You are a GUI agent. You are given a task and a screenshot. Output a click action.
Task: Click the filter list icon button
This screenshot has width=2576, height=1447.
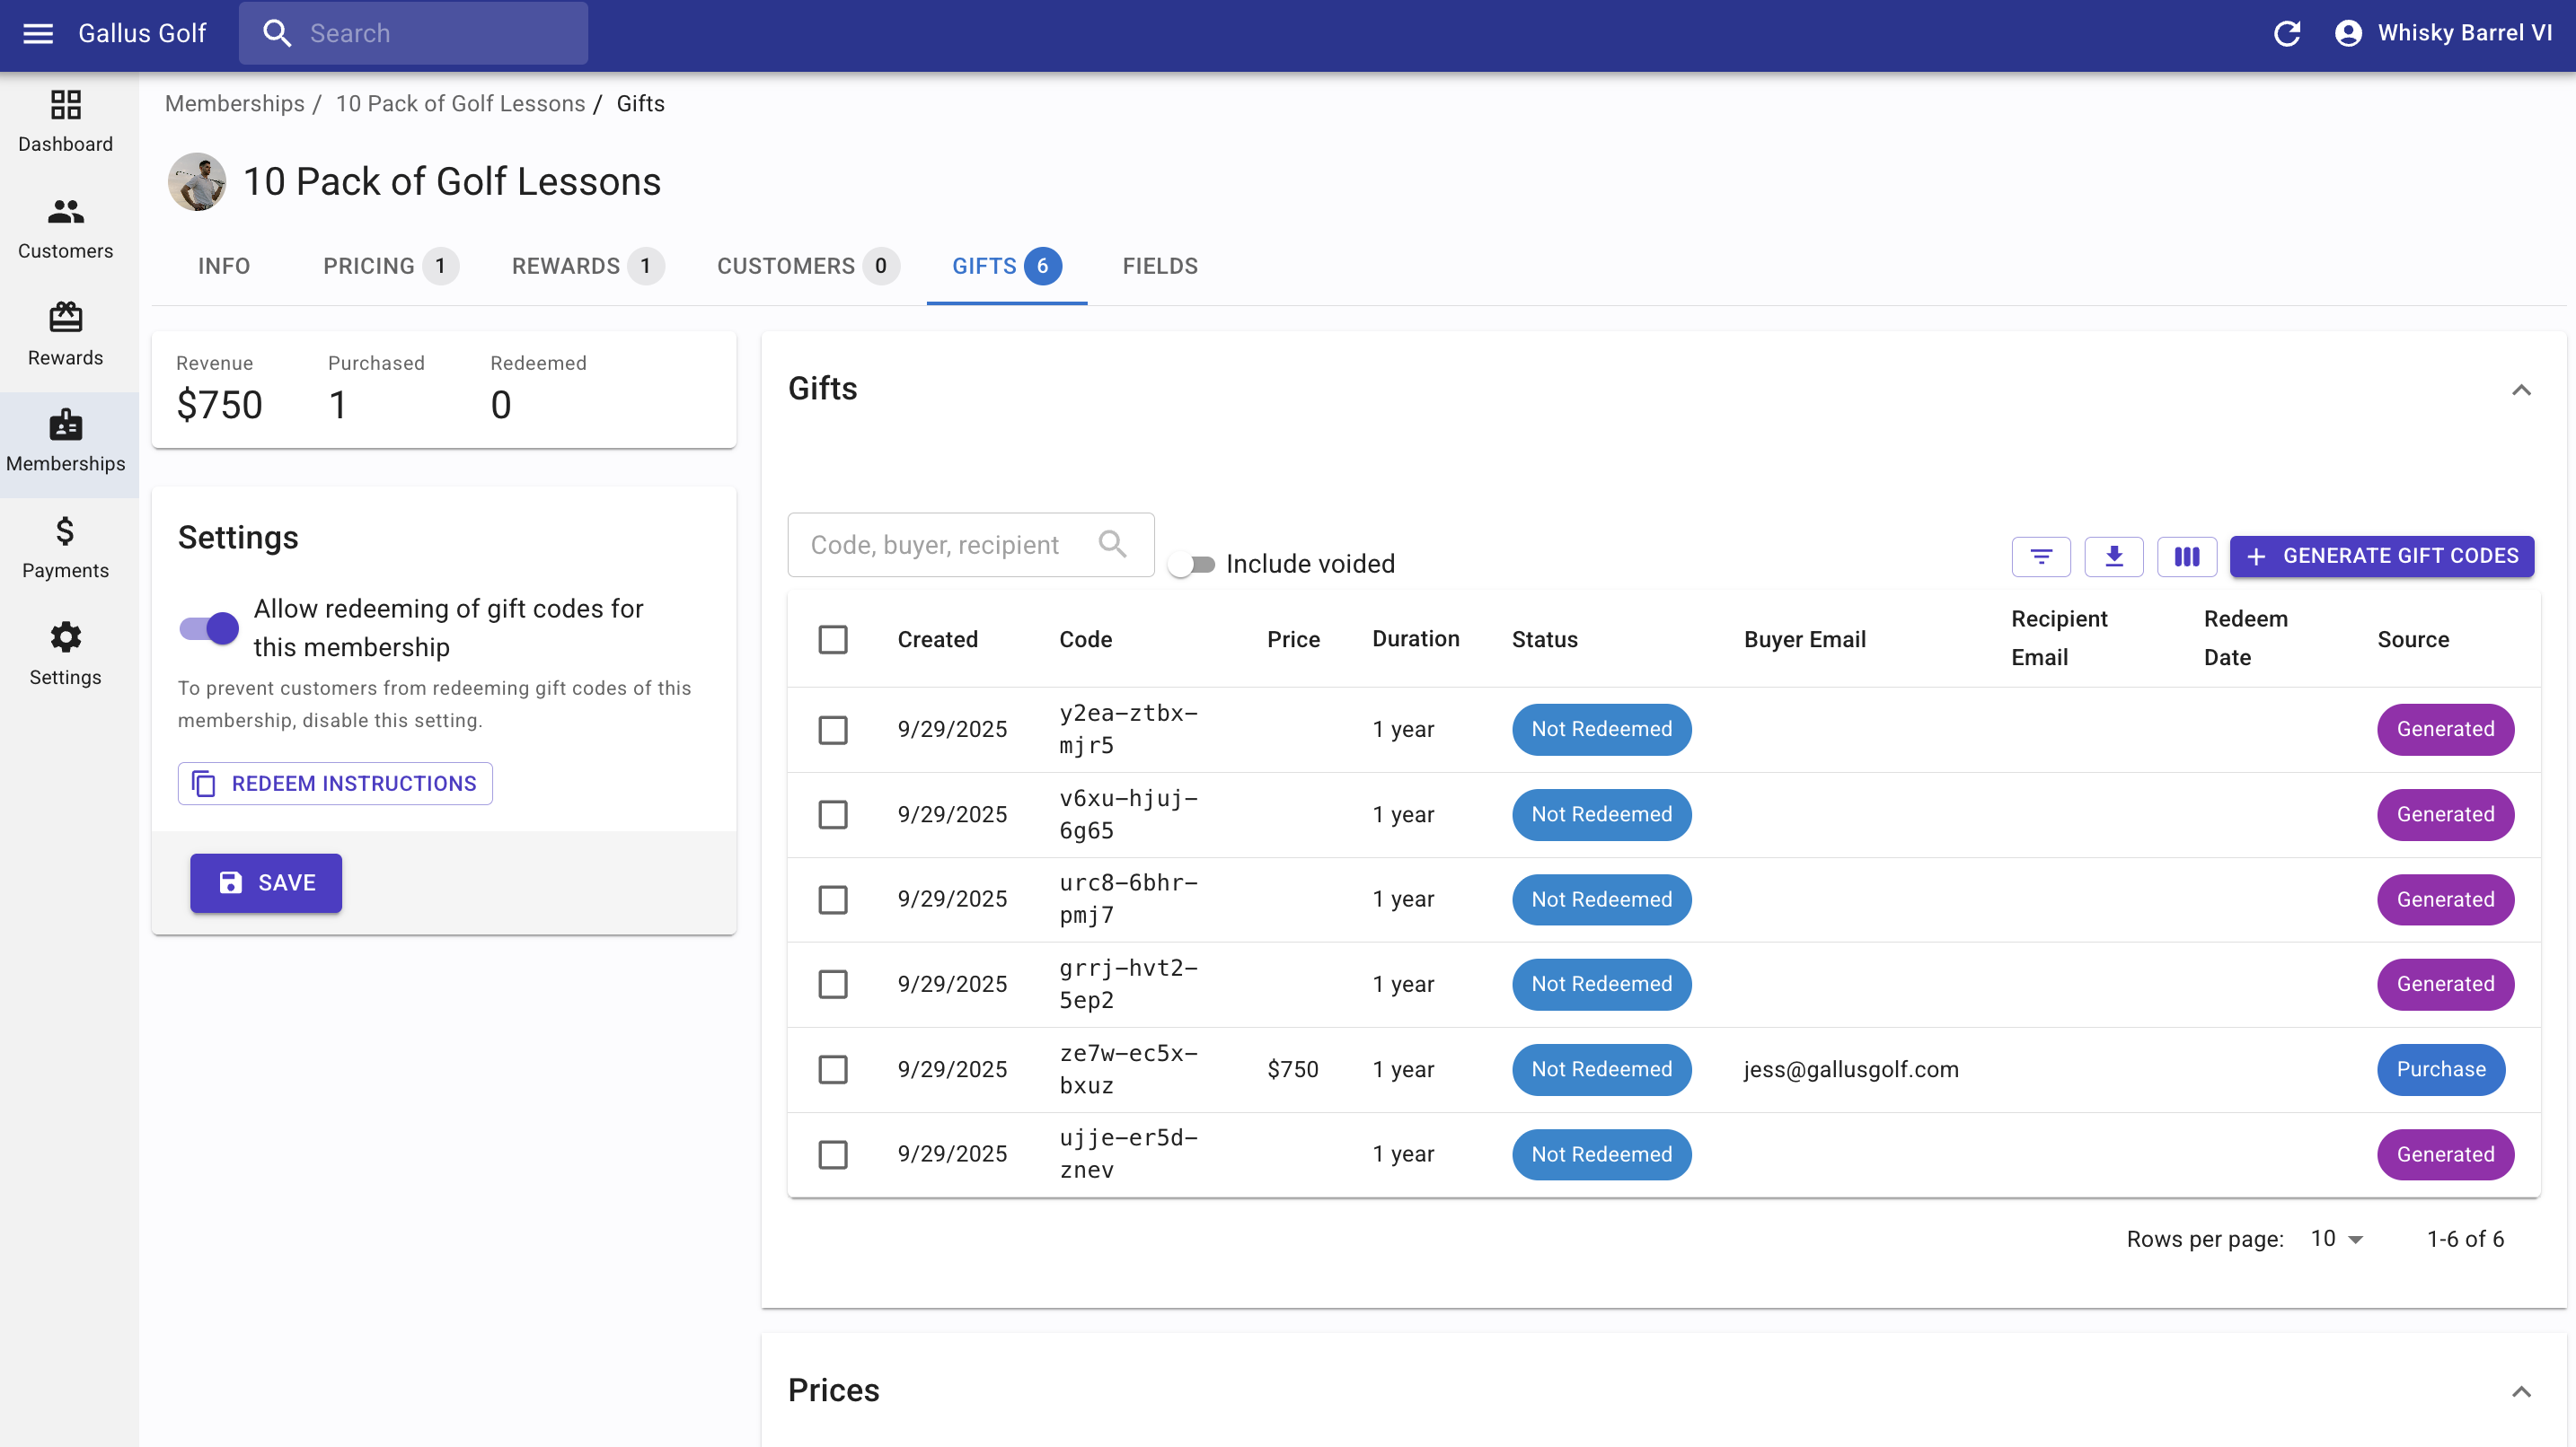pyautogui.click(x=2041, y=557)
